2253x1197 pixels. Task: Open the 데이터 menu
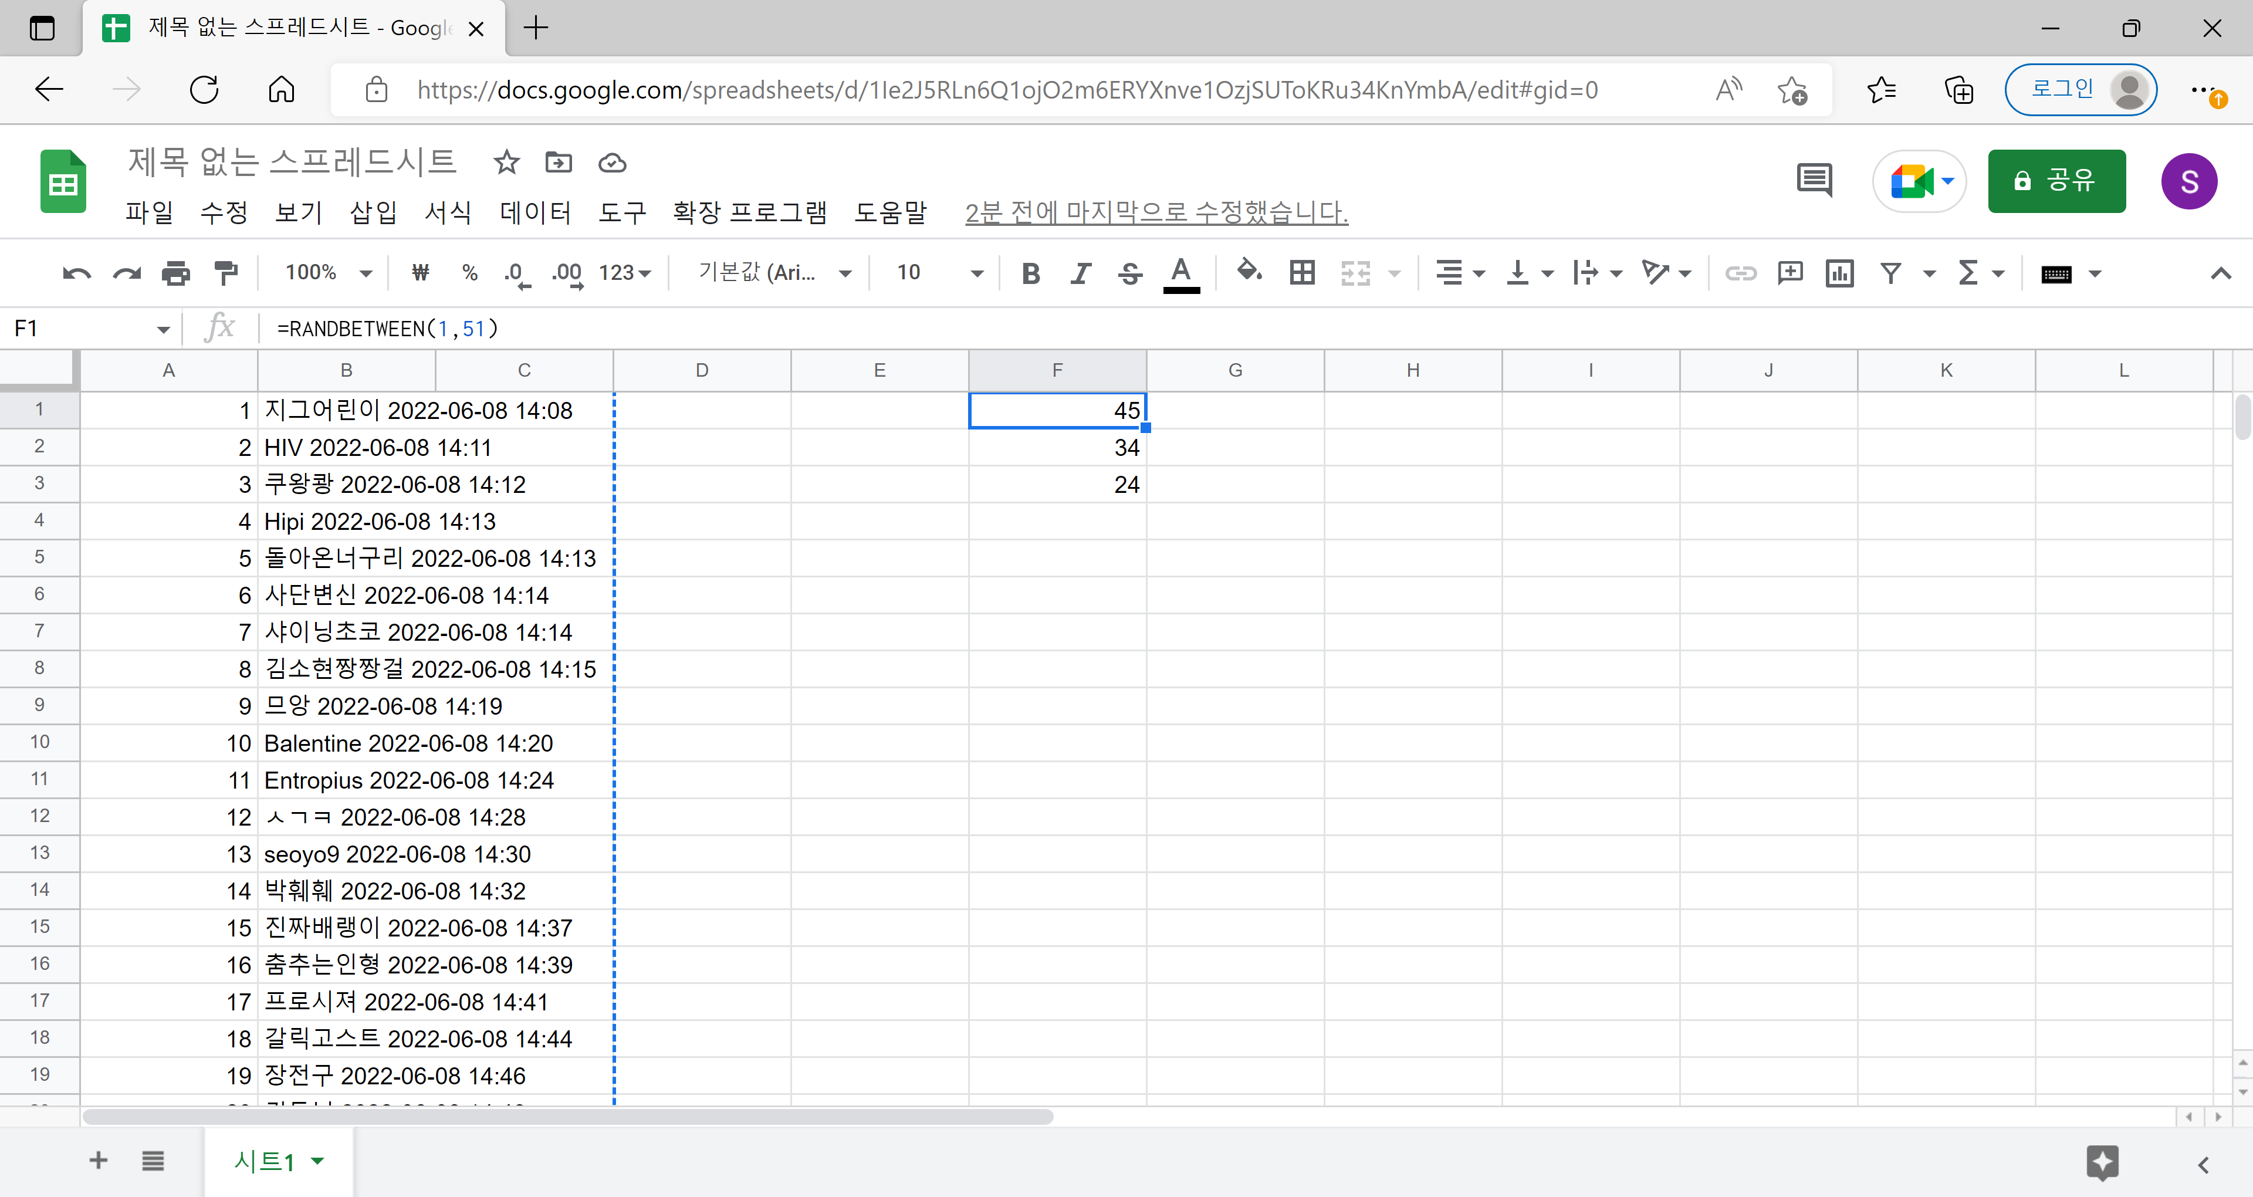535,212
